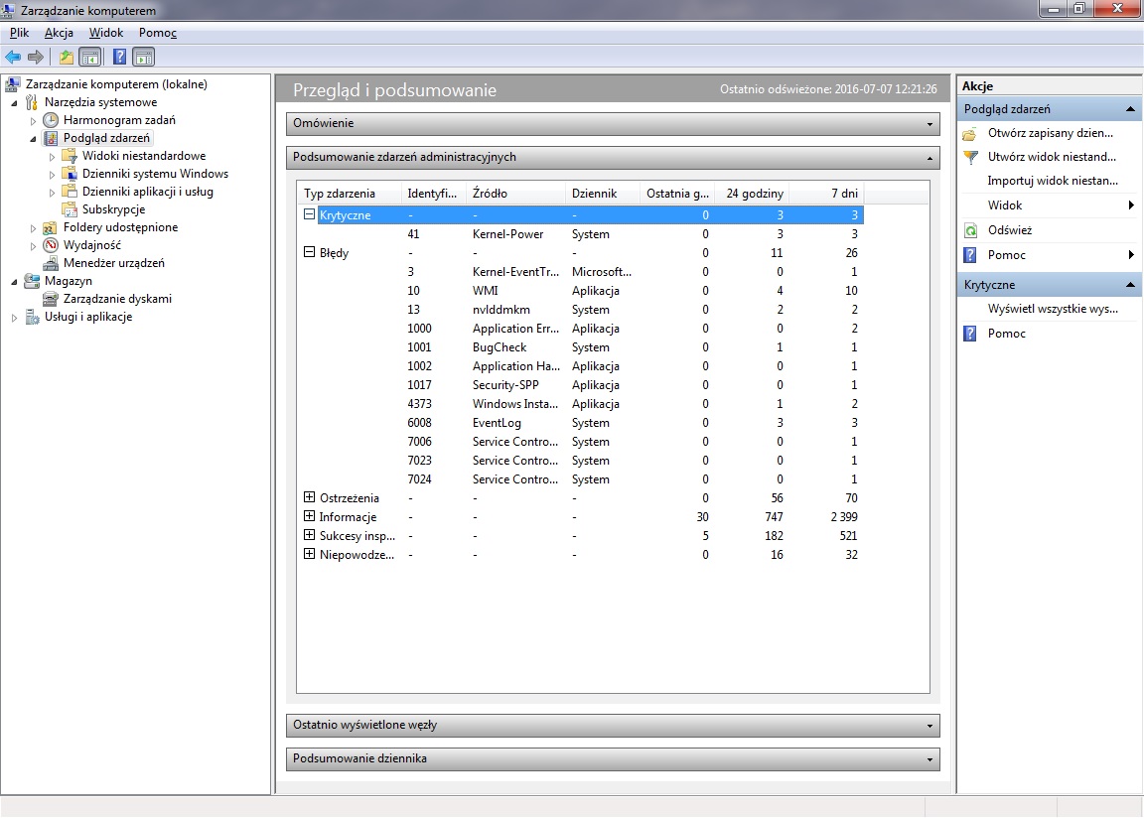This screenshot has width=1144, height=818.
Task: Click the Harmonogram zadań clock icon
Action: [51, 120]
